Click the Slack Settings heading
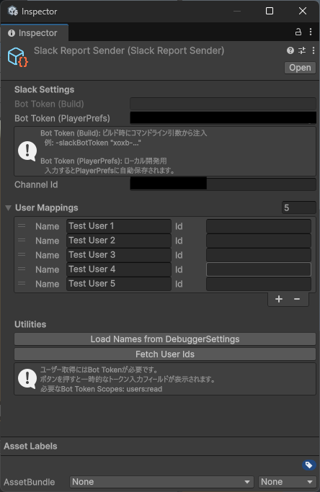The image size is (320, 492). coord(44,90)
